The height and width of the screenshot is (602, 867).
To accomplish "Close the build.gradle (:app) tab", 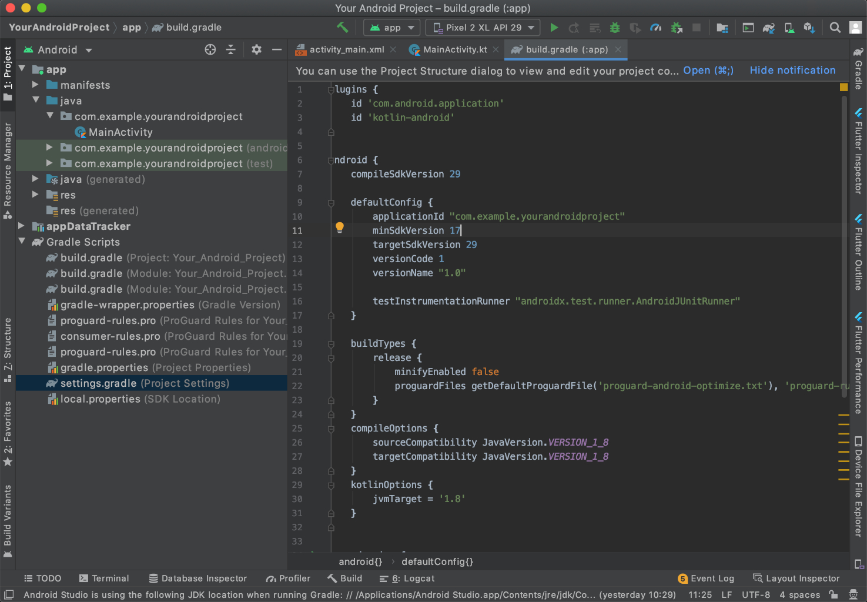I will point(618,49).
